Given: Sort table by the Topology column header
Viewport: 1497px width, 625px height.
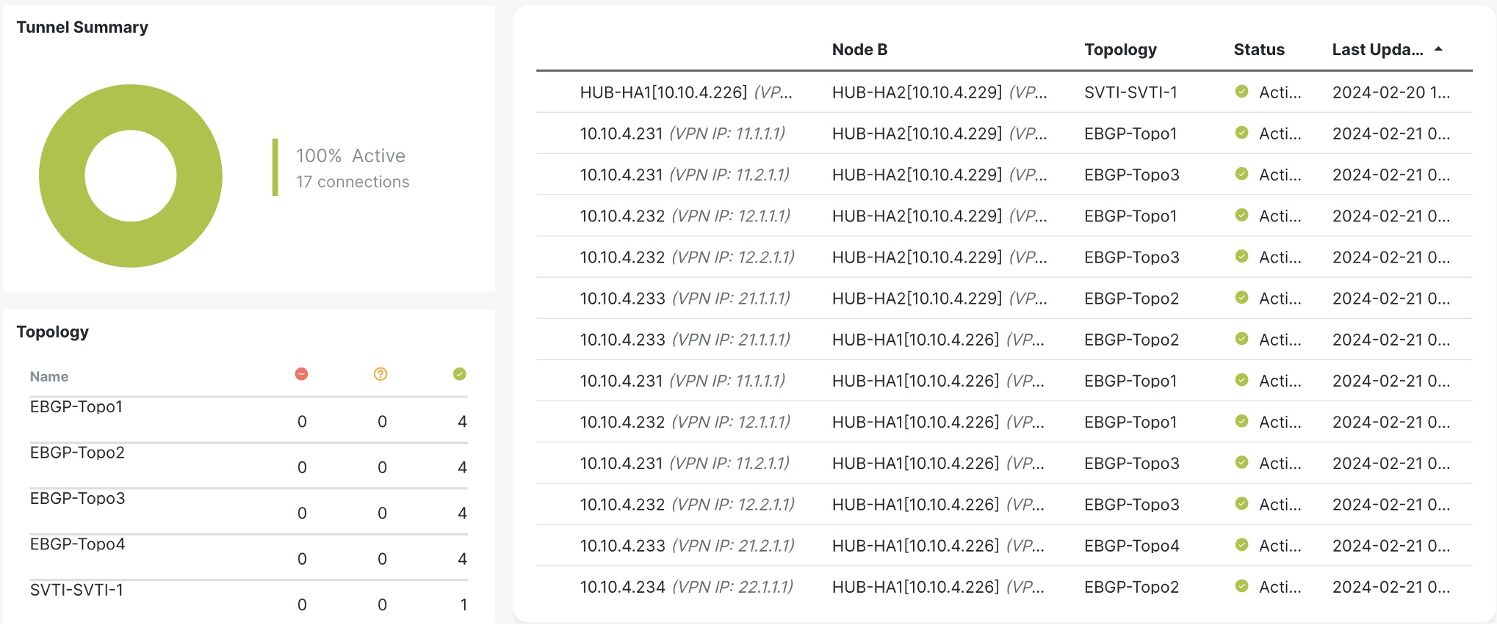Looking at the screenshot, I should pyautogui.click(x=1120, y=50).
